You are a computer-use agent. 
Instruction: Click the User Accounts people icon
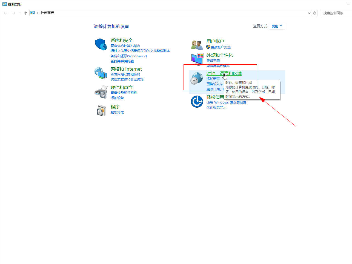(x=197, y=45)
